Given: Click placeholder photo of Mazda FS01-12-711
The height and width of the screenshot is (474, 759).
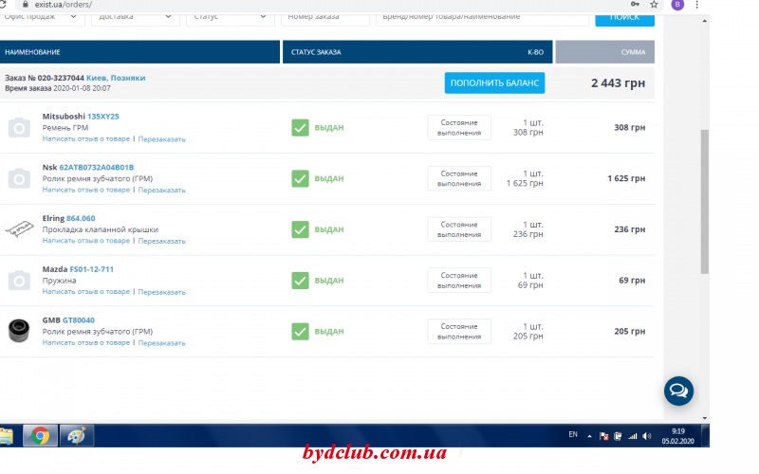Looking at the screenshot, I should coord(19,281).
